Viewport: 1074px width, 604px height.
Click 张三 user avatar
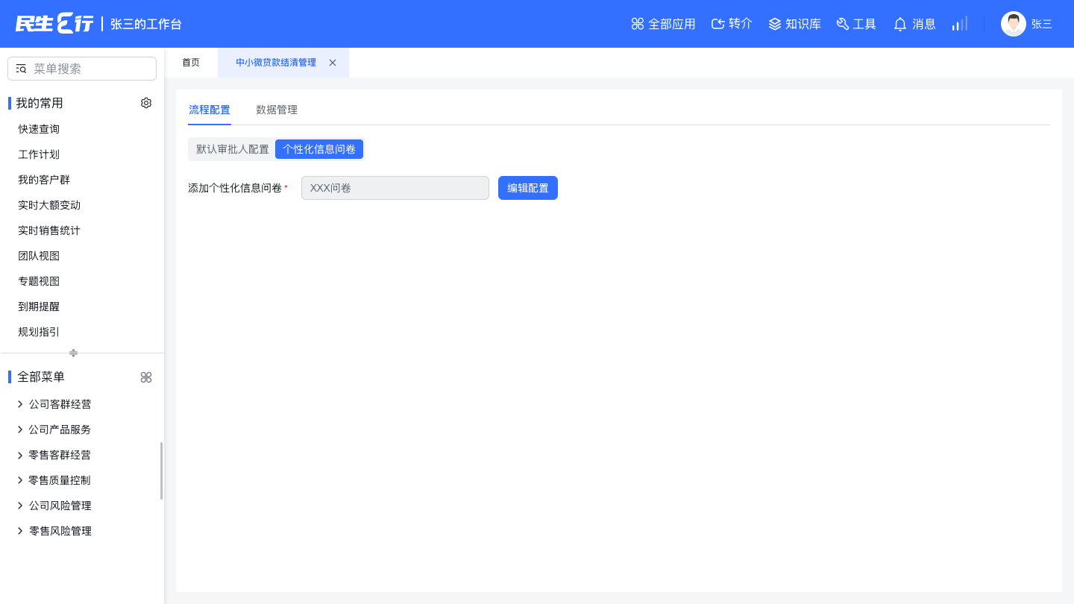(x=1014, y=24)
